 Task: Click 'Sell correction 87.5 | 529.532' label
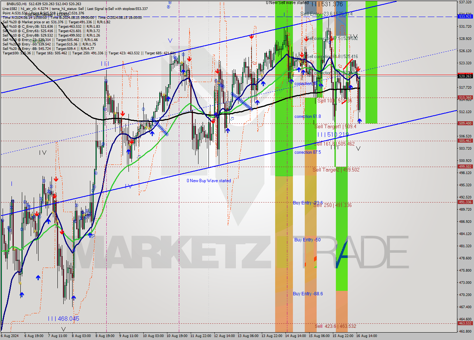point(332,38)
